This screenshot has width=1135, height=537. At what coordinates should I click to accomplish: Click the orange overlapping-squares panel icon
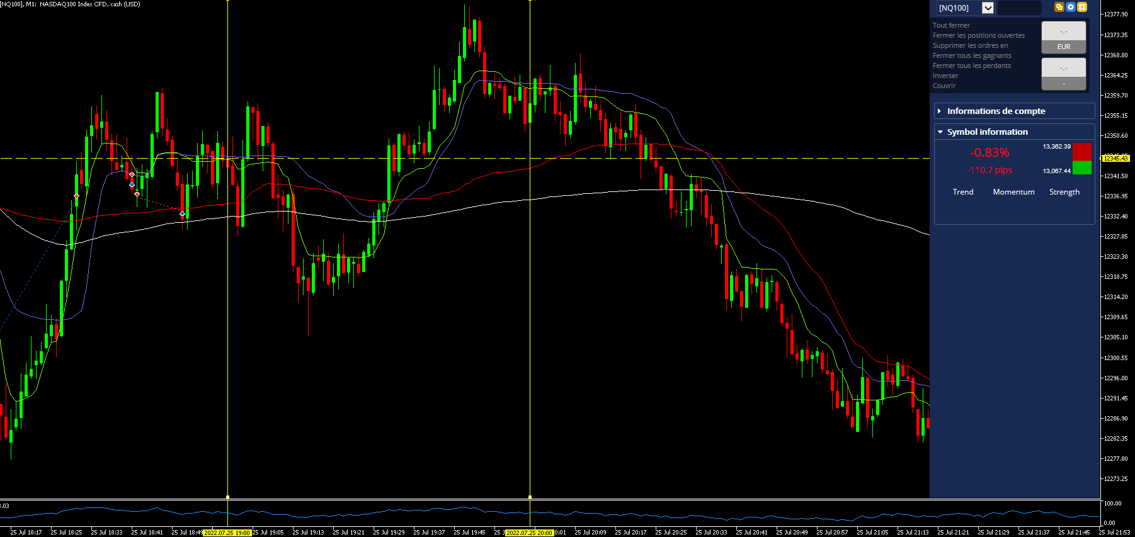pos(1059,7)
